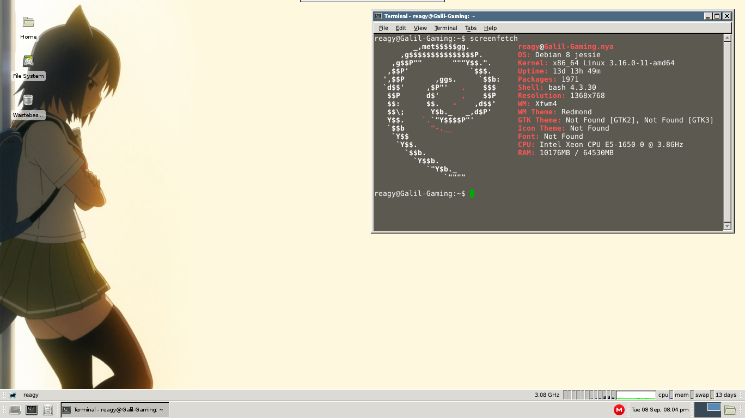The height and width of the screenshot is (418, 745).
Task: Open the folder icon beside the workspace switcher
Action: click(730, 410)
